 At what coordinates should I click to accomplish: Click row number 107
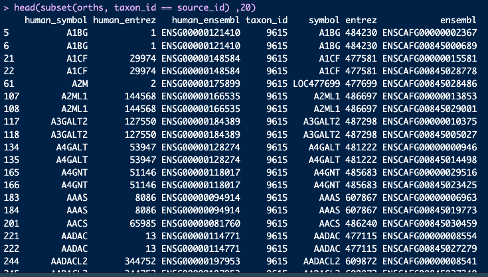(x=11, y=96)
